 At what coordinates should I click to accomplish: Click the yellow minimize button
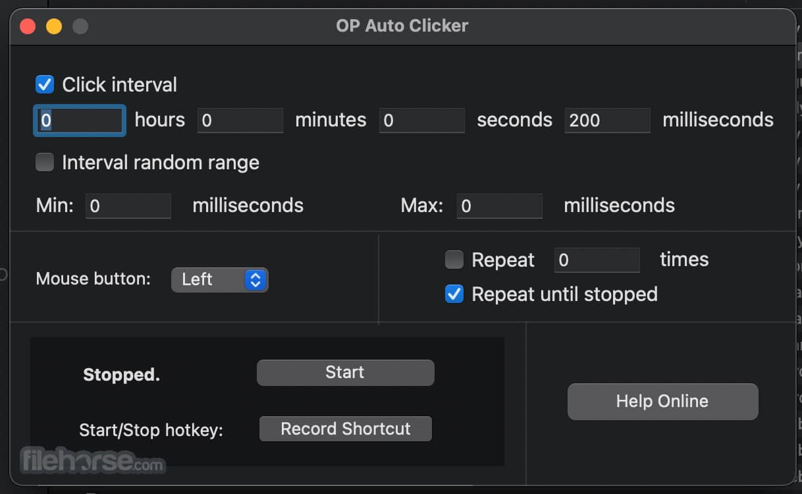click(54, 26)
